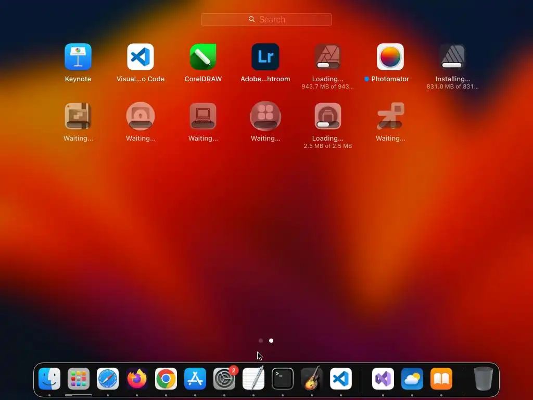533x400 pixels.
Task: Switch to the first Launchpad page dot
Action: tap(261, 341)
